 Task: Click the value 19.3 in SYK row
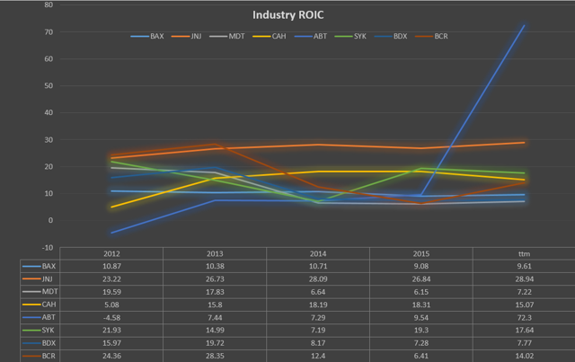421,330
